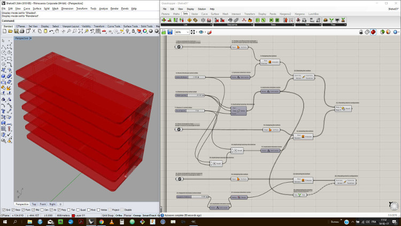Screen dimensions: 401x226
Task: Open the Perspective viewport title dropdown arrow
Action: 30,39
